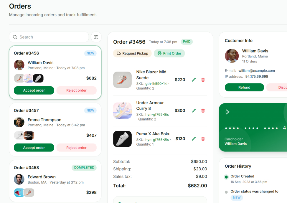Click the Request Pickup button

click(x=132, y=53)
